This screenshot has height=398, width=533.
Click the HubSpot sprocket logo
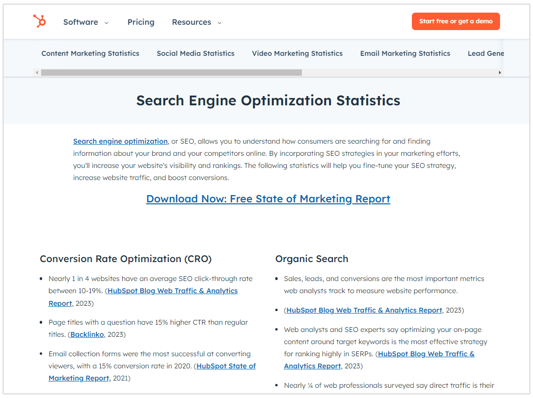39,21
